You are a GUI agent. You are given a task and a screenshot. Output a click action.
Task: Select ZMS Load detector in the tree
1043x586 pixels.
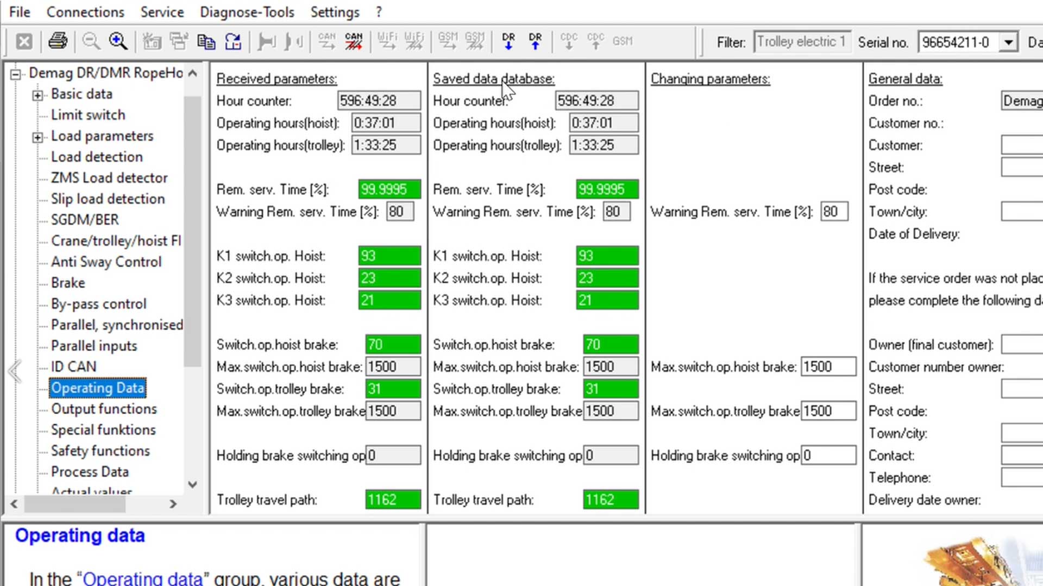109,178
